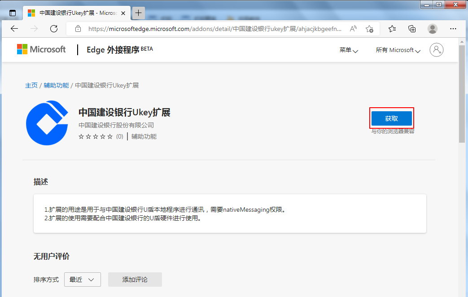This screenshot has width=468, height=297.
Task: Expand the 菜单 dropdown
Action: coord(349,50)
